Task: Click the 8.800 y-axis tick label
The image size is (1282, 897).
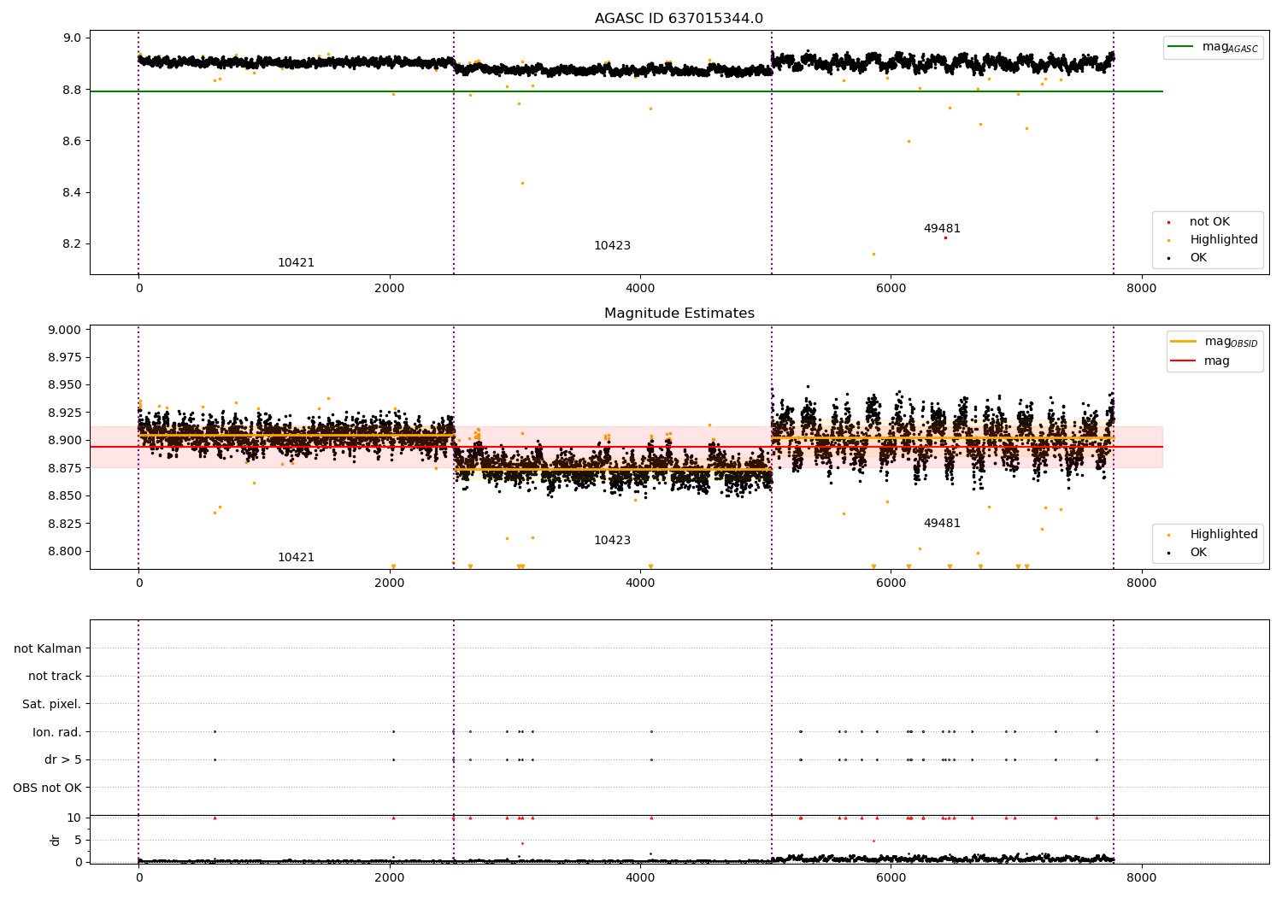Action: 65,552
